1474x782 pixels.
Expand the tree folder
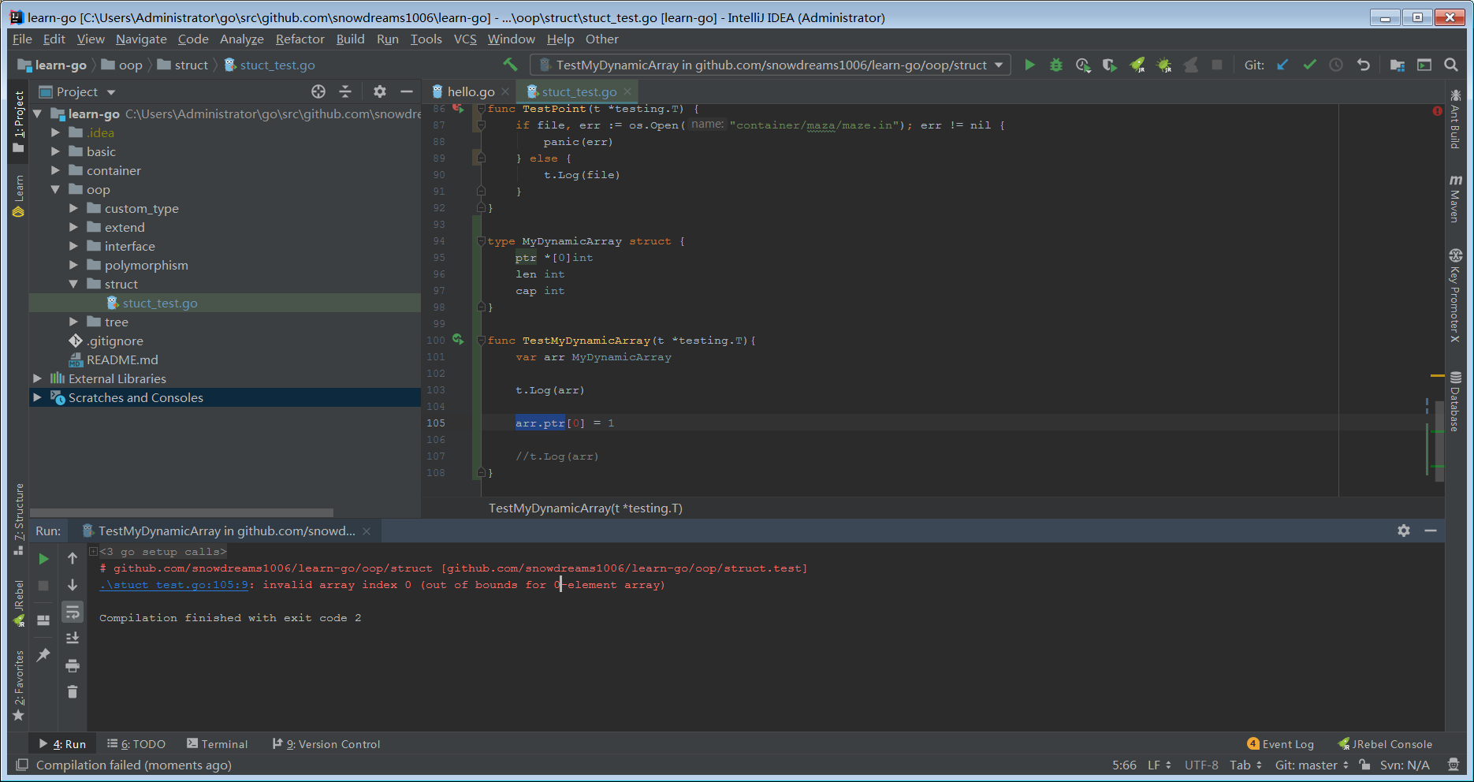[x=73, y=322]
